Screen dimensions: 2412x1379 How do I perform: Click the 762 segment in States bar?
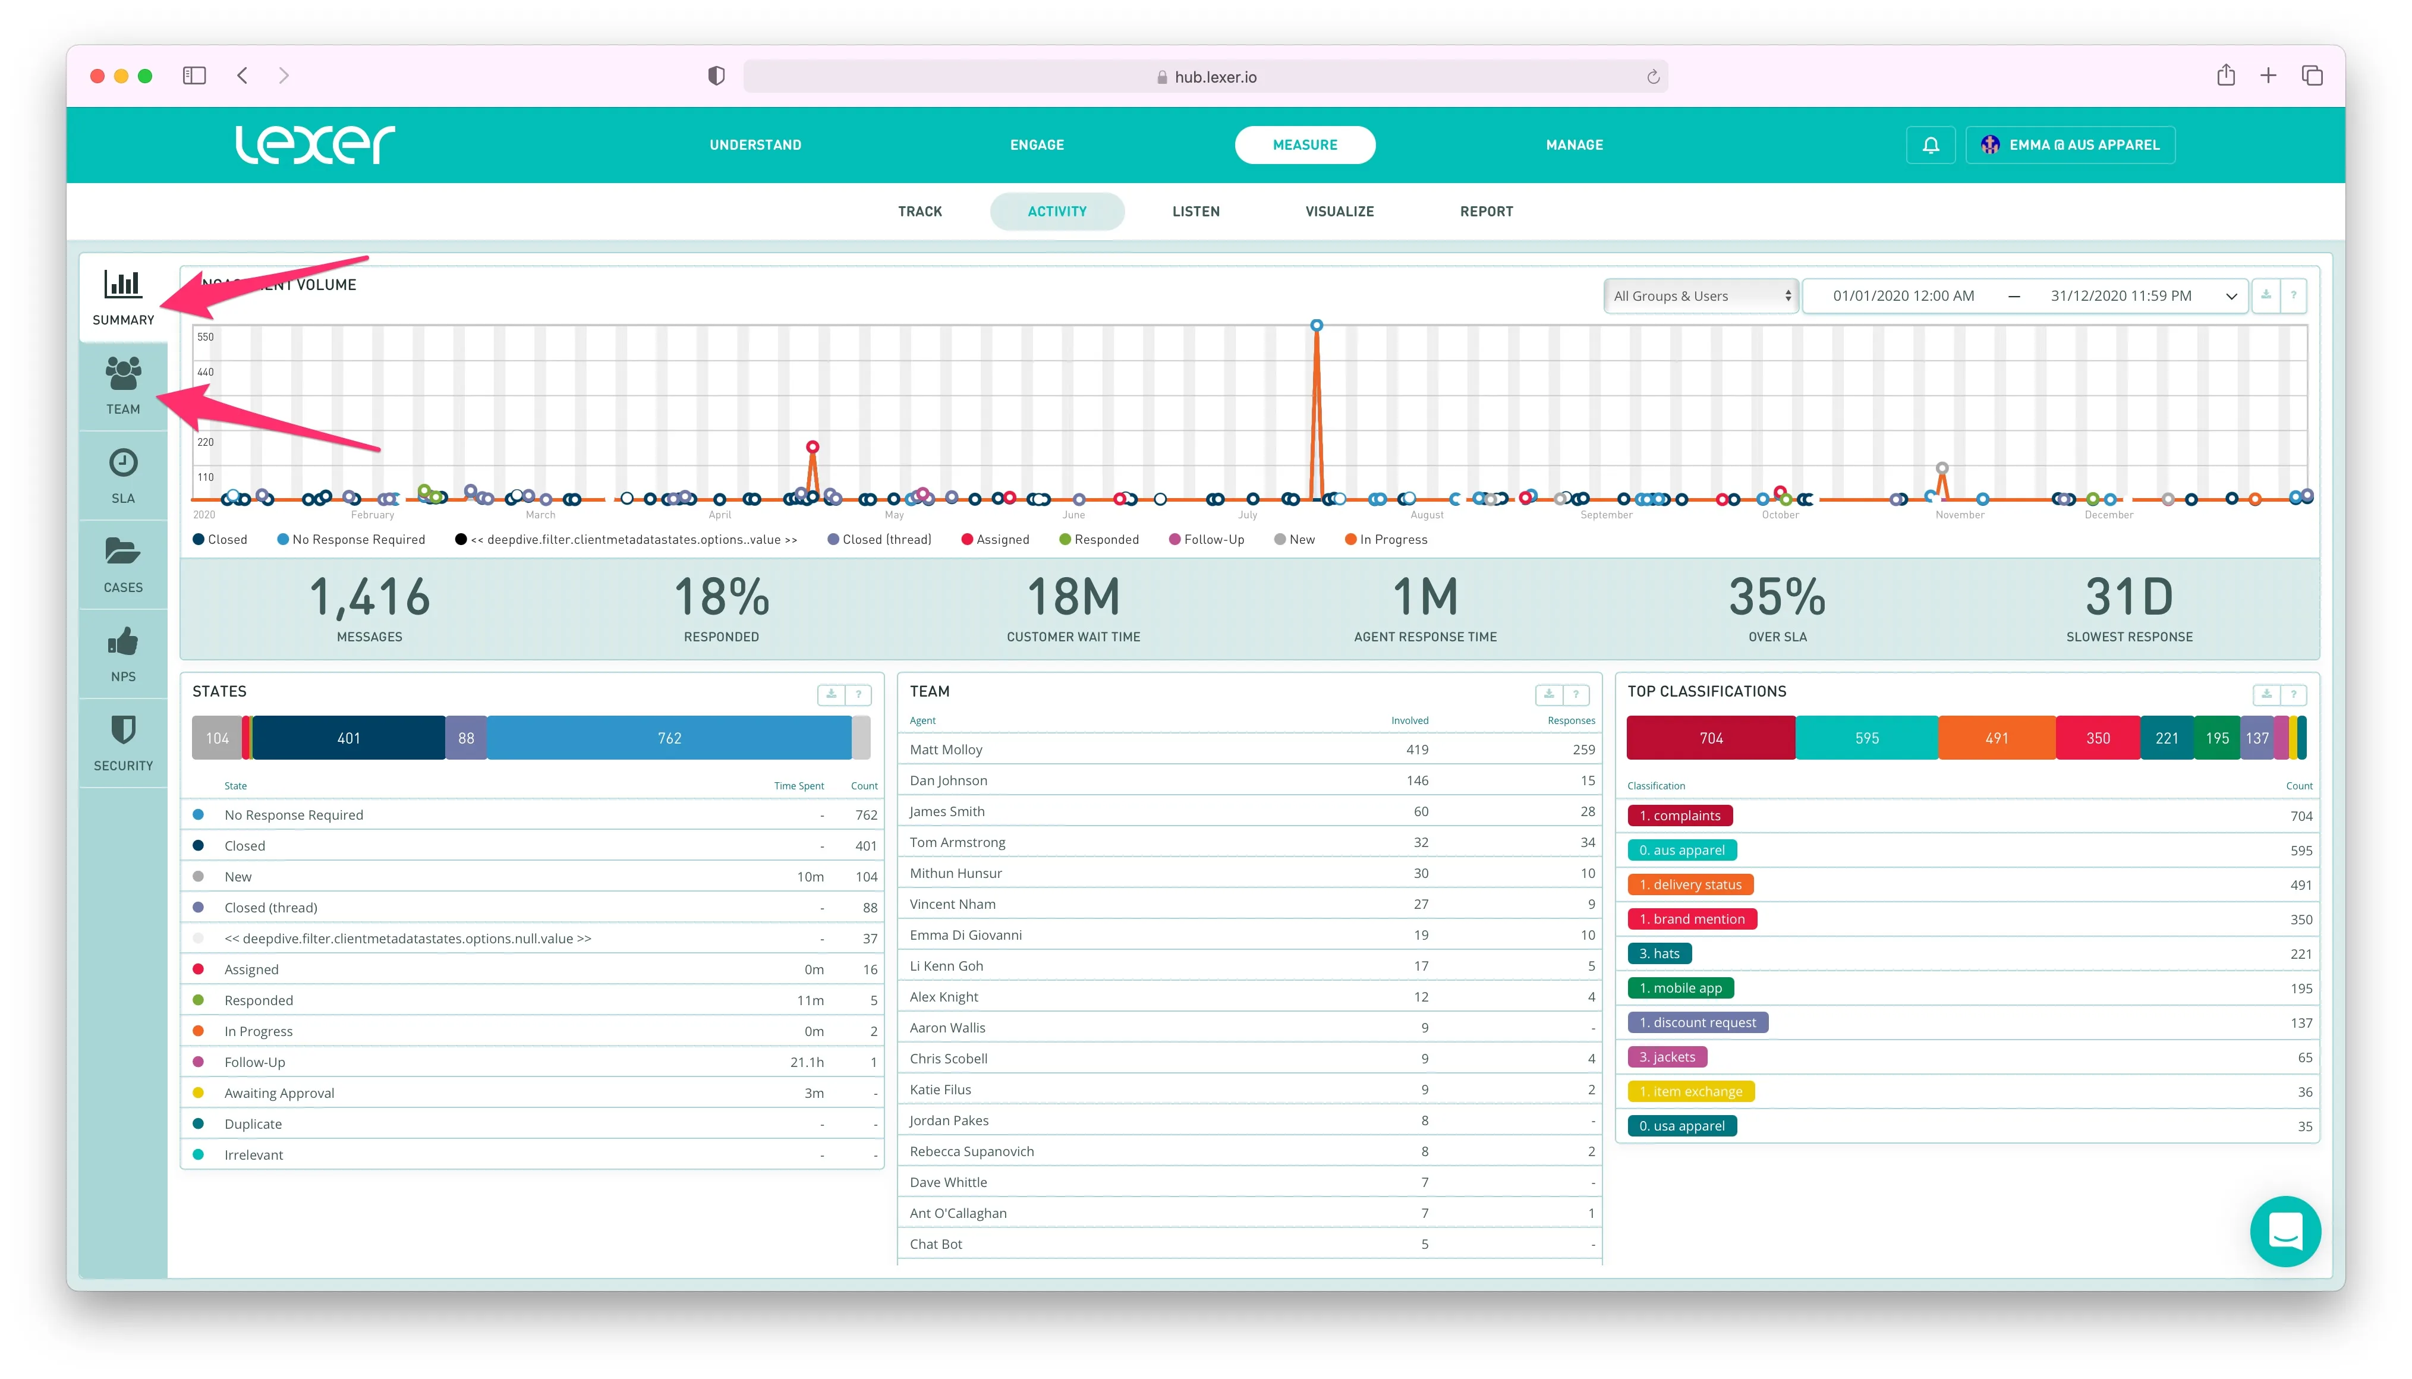669,738
